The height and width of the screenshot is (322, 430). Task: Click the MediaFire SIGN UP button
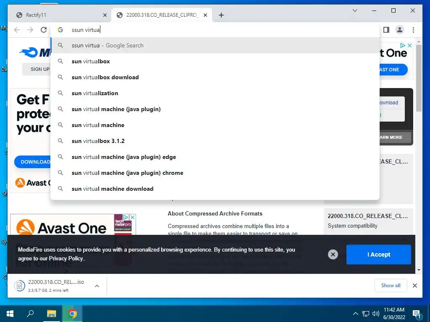(x=37, y=69)
